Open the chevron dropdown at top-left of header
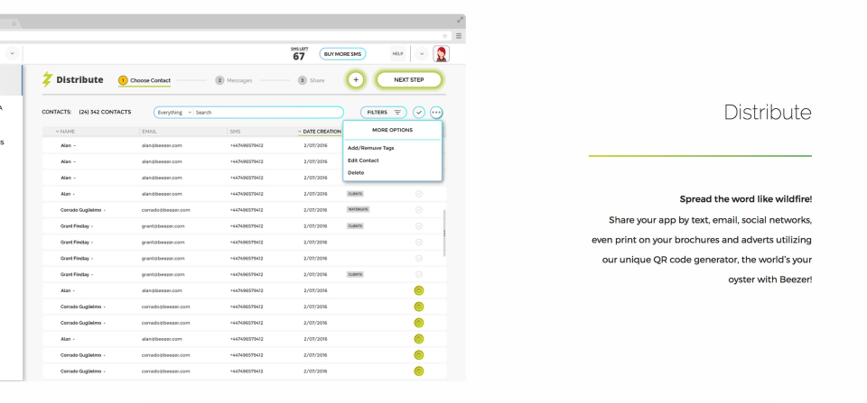Screen dimensions: 867x403 pyautogui.click(x=12, y=53)
